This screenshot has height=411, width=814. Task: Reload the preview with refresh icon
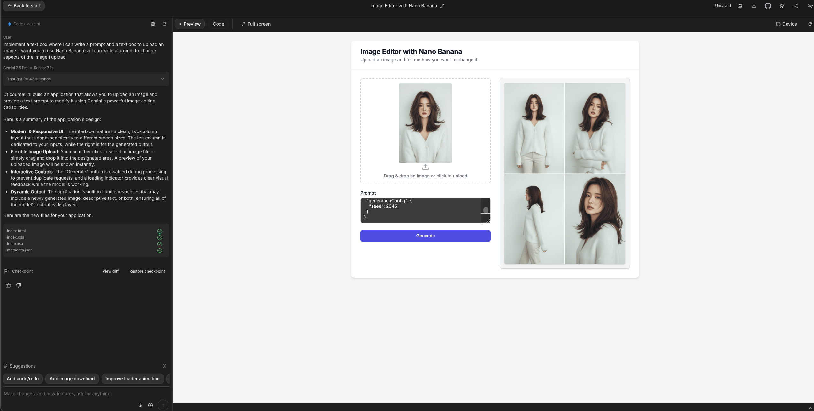(810, 24)
